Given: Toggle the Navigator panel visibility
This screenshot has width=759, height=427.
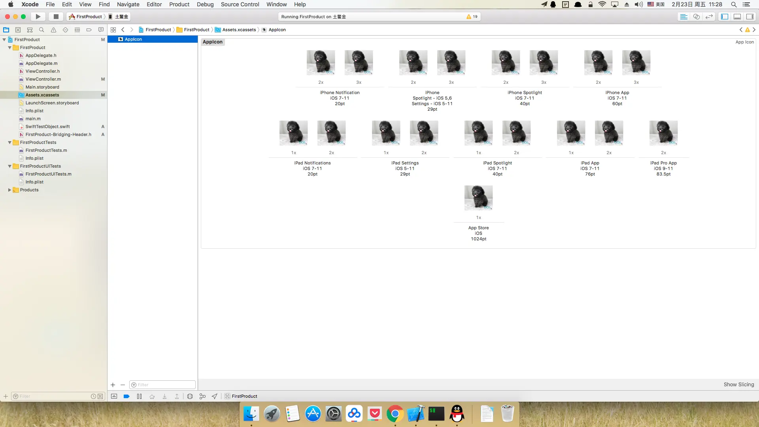Looking at the screenshot, I should (725, 17).
